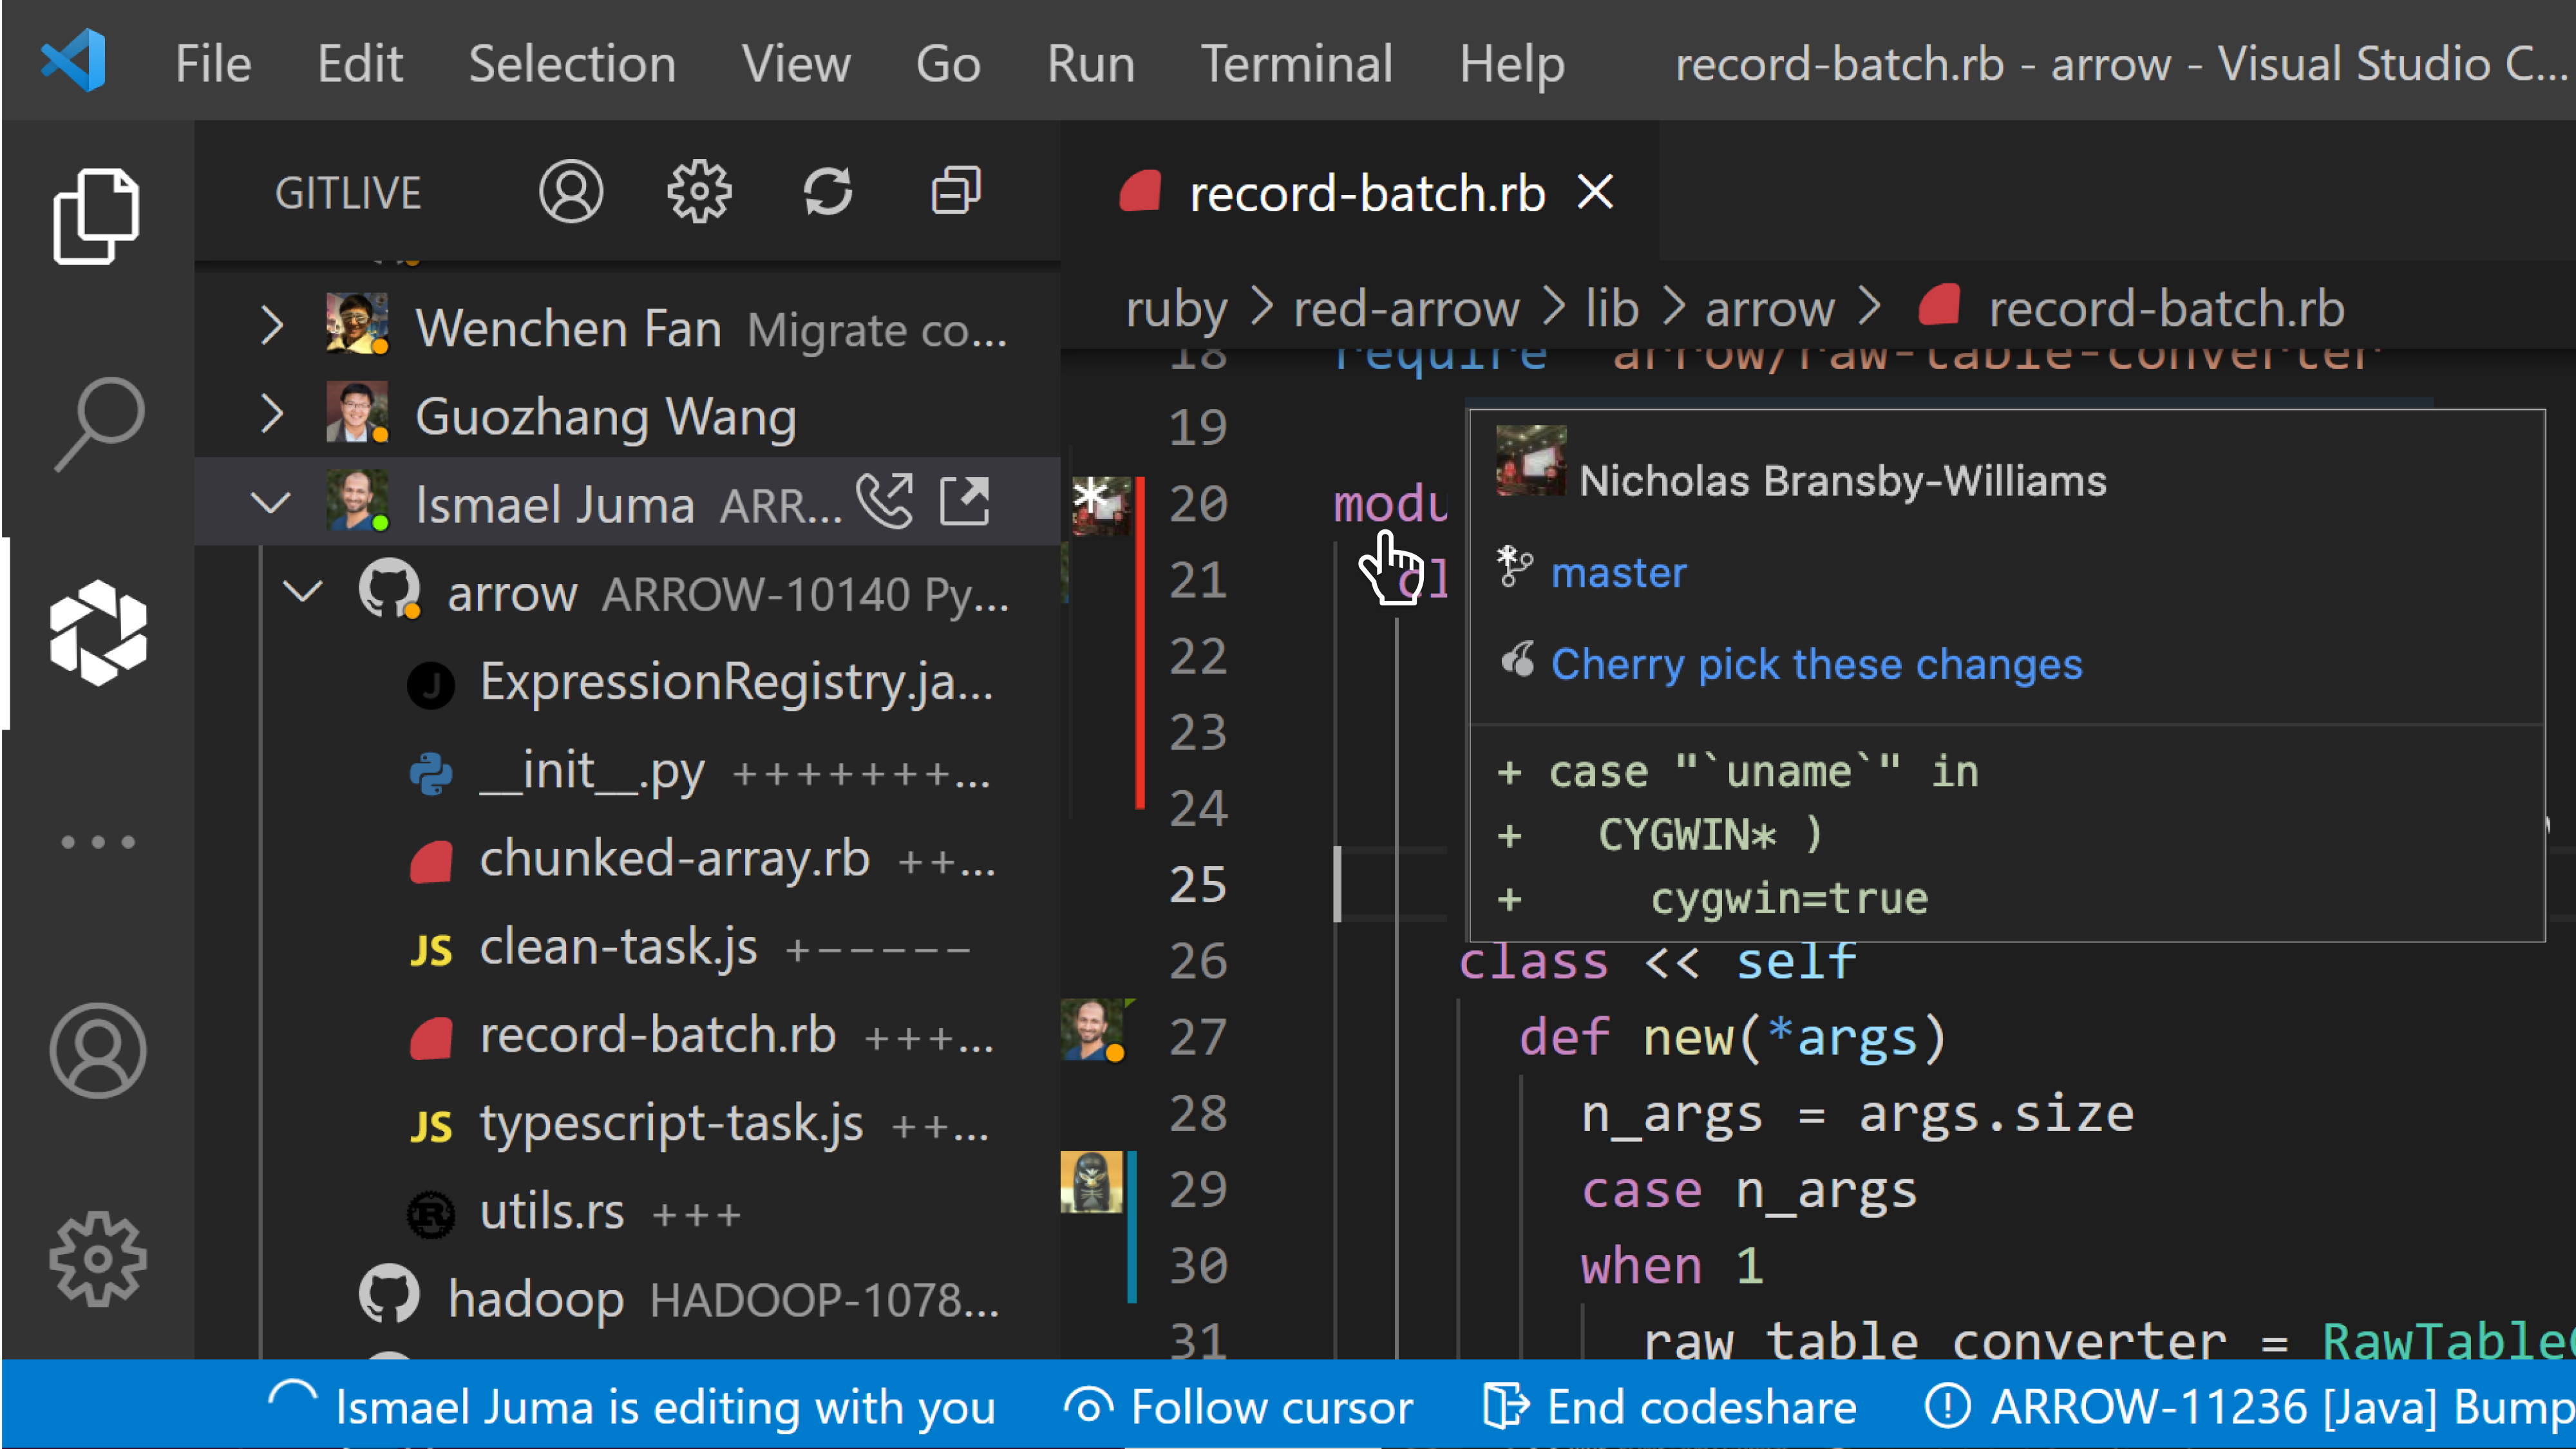Click the ruby breadcrumb segment
The width and height of the screenshot is (2576, 1449).
1176,308
